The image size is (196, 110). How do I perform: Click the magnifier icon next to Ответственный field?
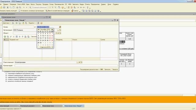tap(81, 62)
